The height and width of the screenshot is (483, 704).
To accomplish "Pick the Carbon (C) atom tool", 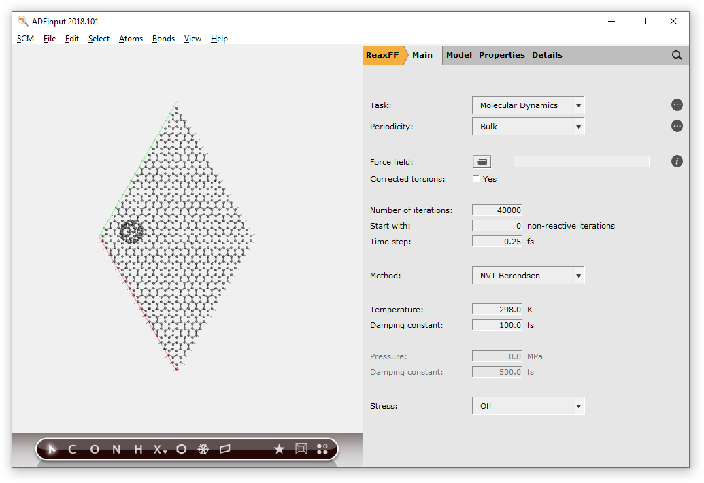I will click(x=72, y=450).
